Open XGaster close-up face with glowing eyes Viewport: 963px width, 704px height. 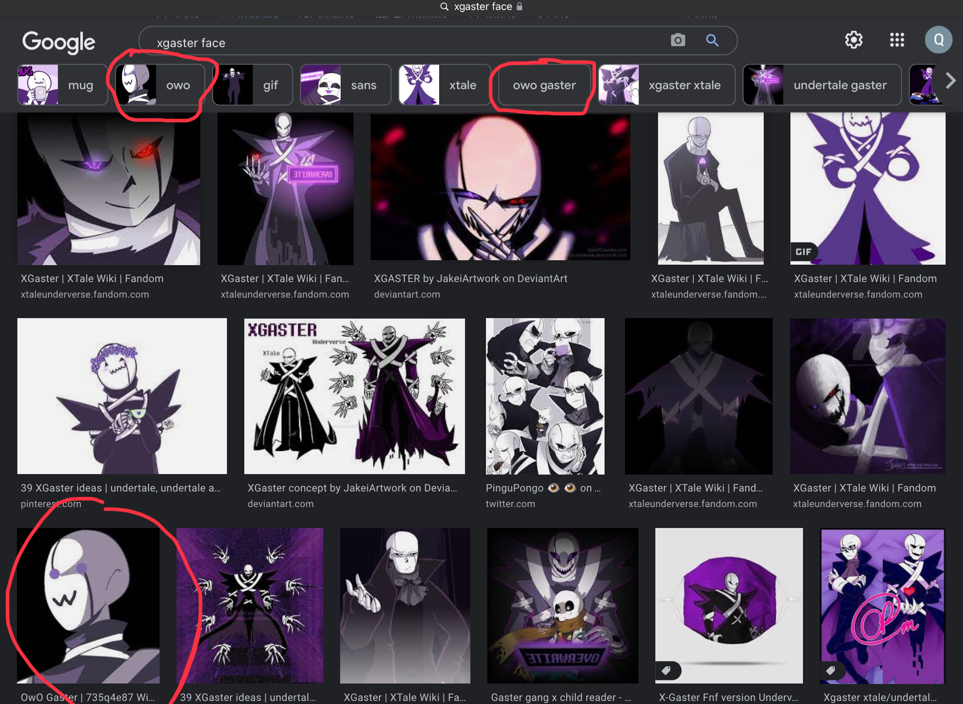click(109, 189)
